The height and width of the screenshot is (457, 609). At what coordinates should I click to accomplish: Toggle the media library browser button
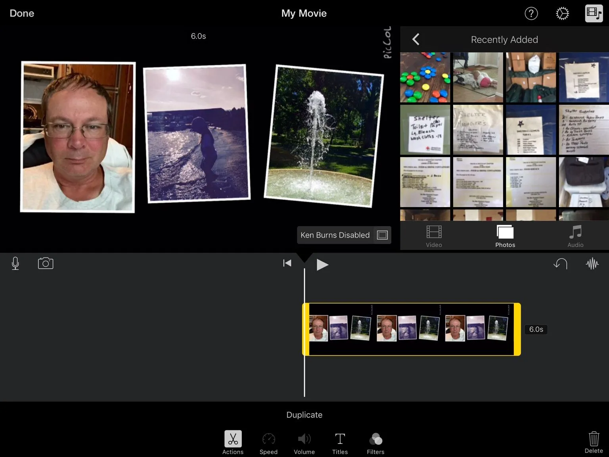[x=594, y=13]
